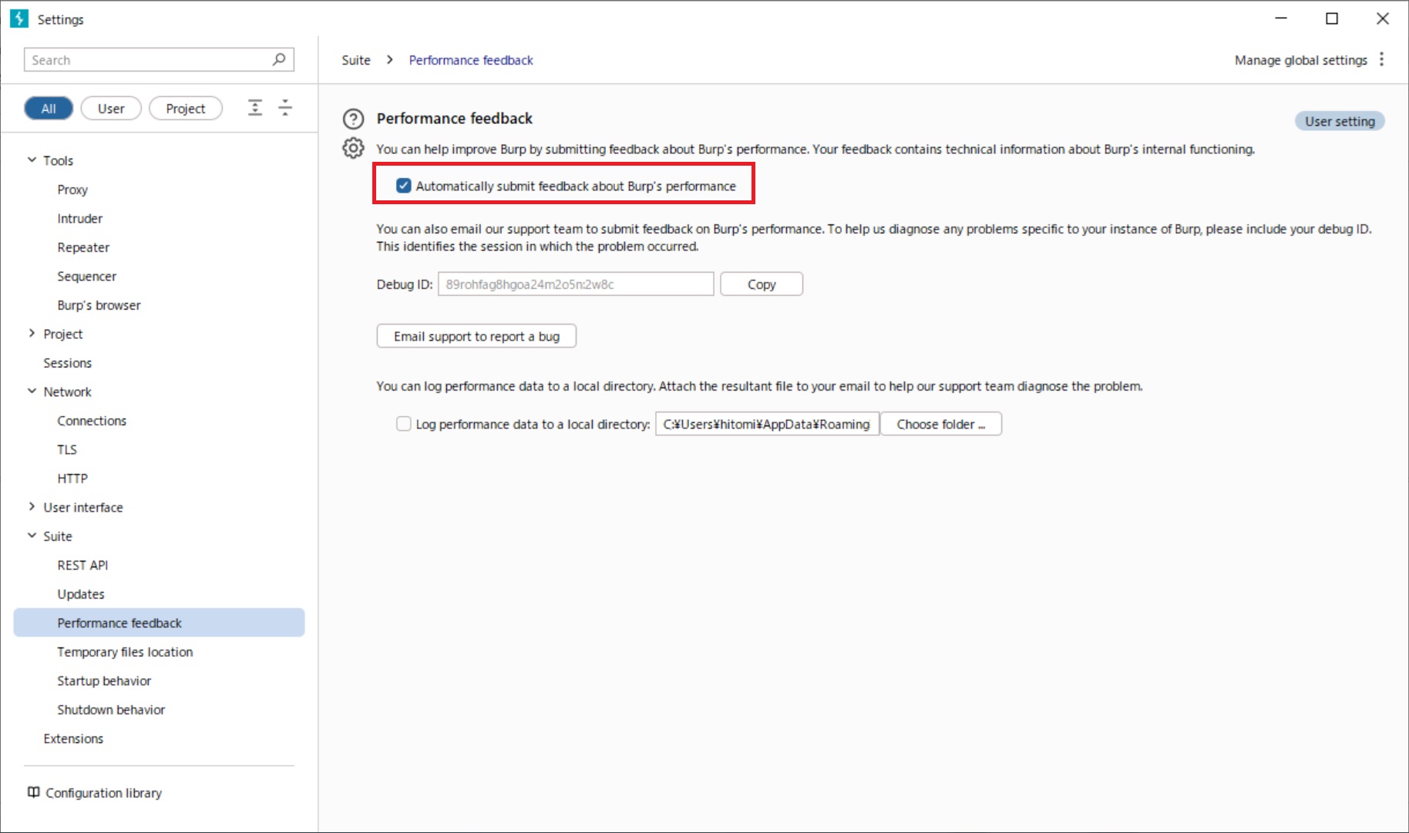Click the search magnifier icon
Screen dimensions: 1409x833
(x=279, y=59)
